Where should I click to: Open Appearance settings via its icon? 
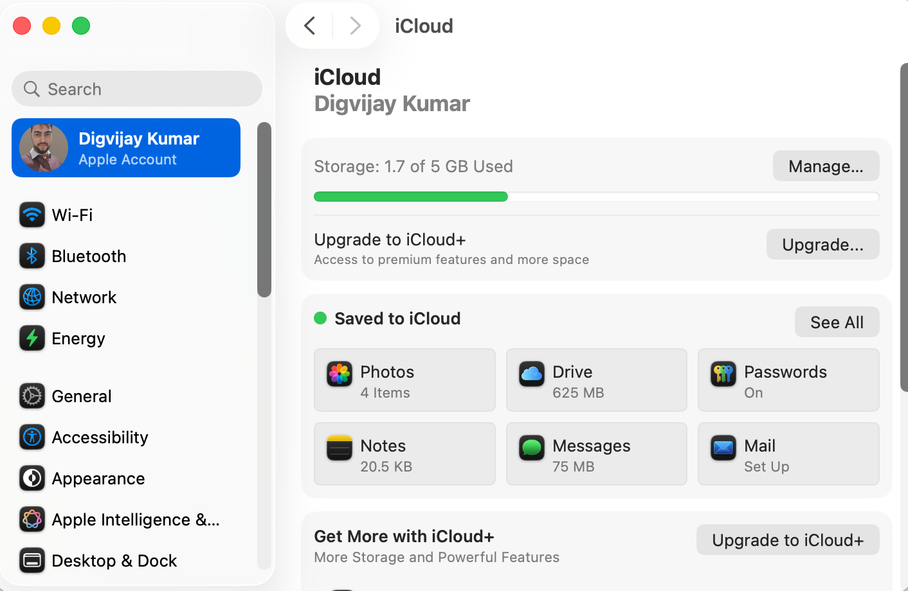point(32,478)
